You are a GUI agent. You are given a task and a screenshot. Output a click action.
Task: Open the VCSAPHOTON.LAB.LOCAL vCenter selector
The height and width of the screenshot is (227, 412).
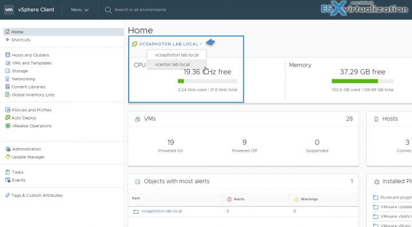pos(167,44)
